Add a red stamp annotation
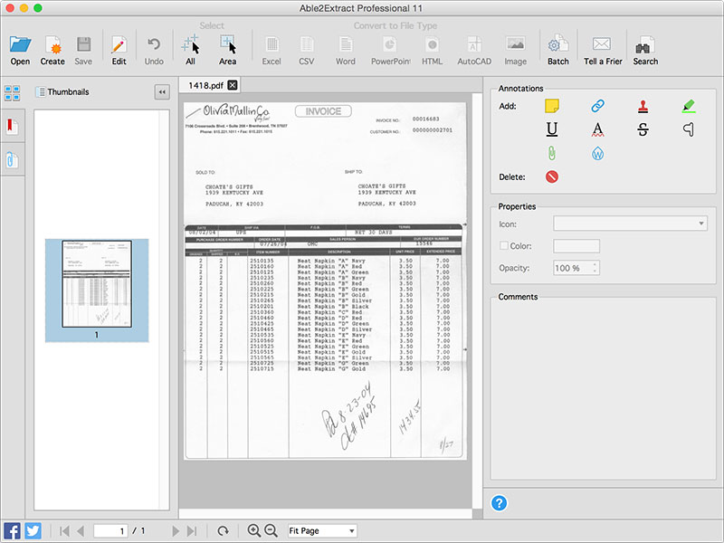 click(643, 106)
